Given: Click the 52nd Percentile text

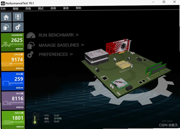Looking at the screenshot, I should pyautogui.click(x=16, y=103).
